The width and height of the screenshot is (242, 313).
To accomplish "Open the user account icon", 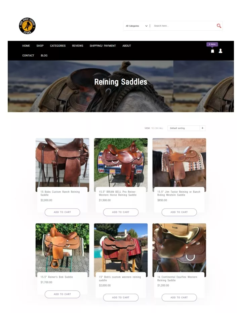I will [x=220, y=51].
